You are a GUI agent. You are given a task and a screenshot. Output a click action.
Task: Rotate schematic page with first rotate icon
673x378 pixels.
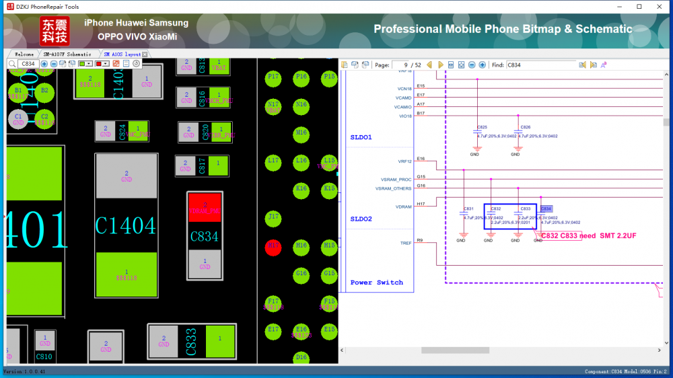click(x=355, y=65)
